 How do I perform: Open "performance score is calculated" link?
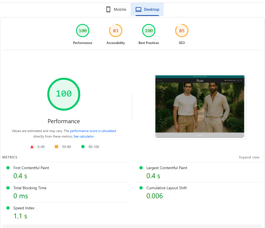pyautogui.click(x=93, y=131)
